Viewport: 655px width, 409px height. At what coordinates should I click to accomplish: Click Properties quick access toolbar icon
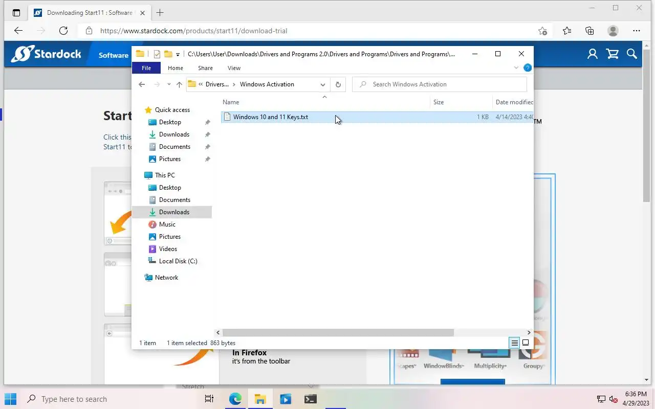(157, 54)
